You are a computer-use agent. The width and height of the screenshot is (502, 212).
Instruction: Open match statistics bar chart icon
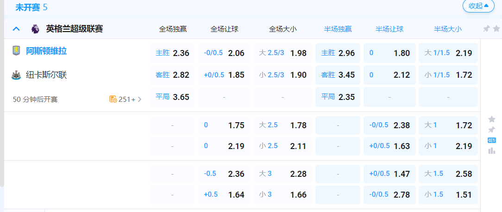pos(492,150)
